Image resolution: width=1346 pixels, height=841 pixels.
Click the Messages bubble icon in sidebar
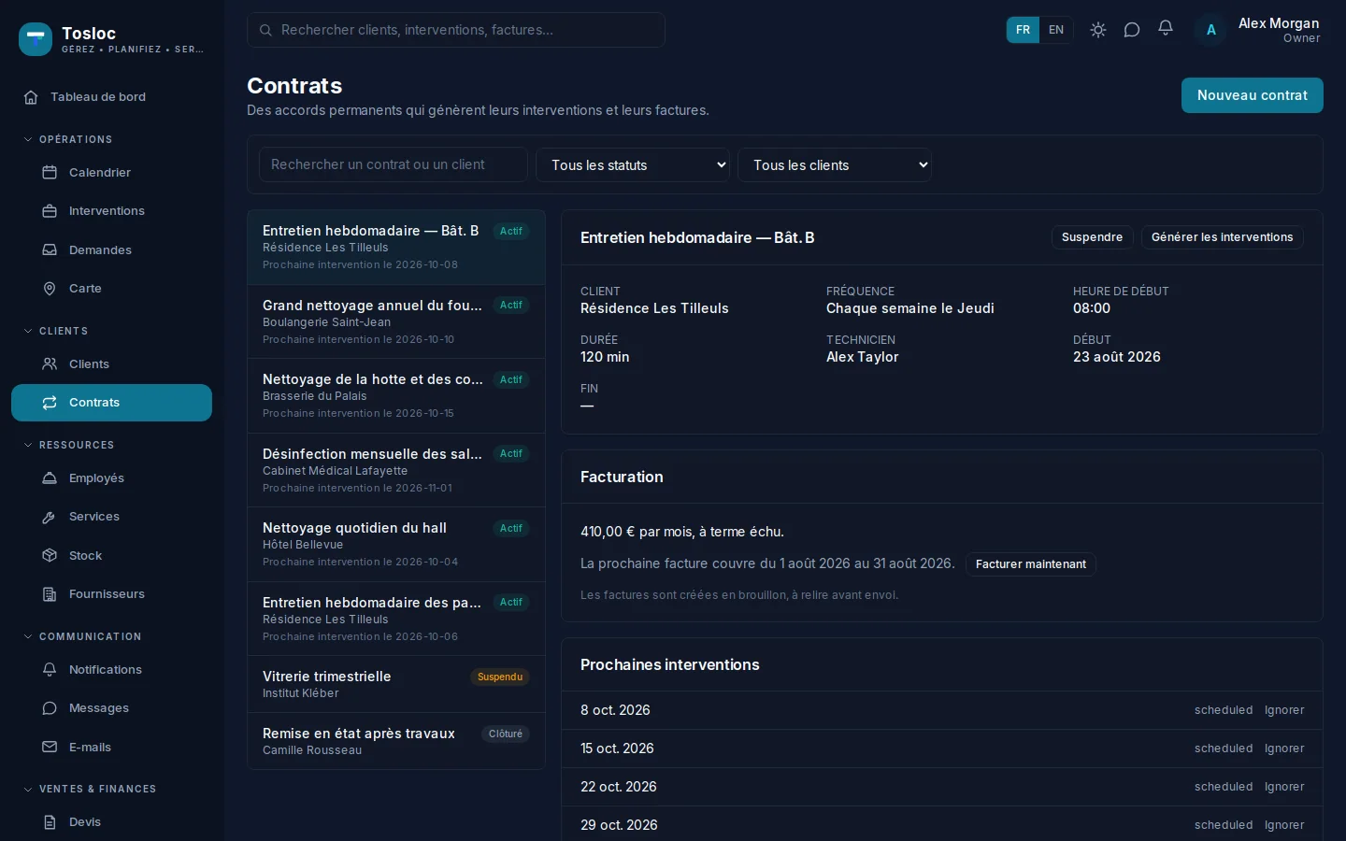pos(50,708)
